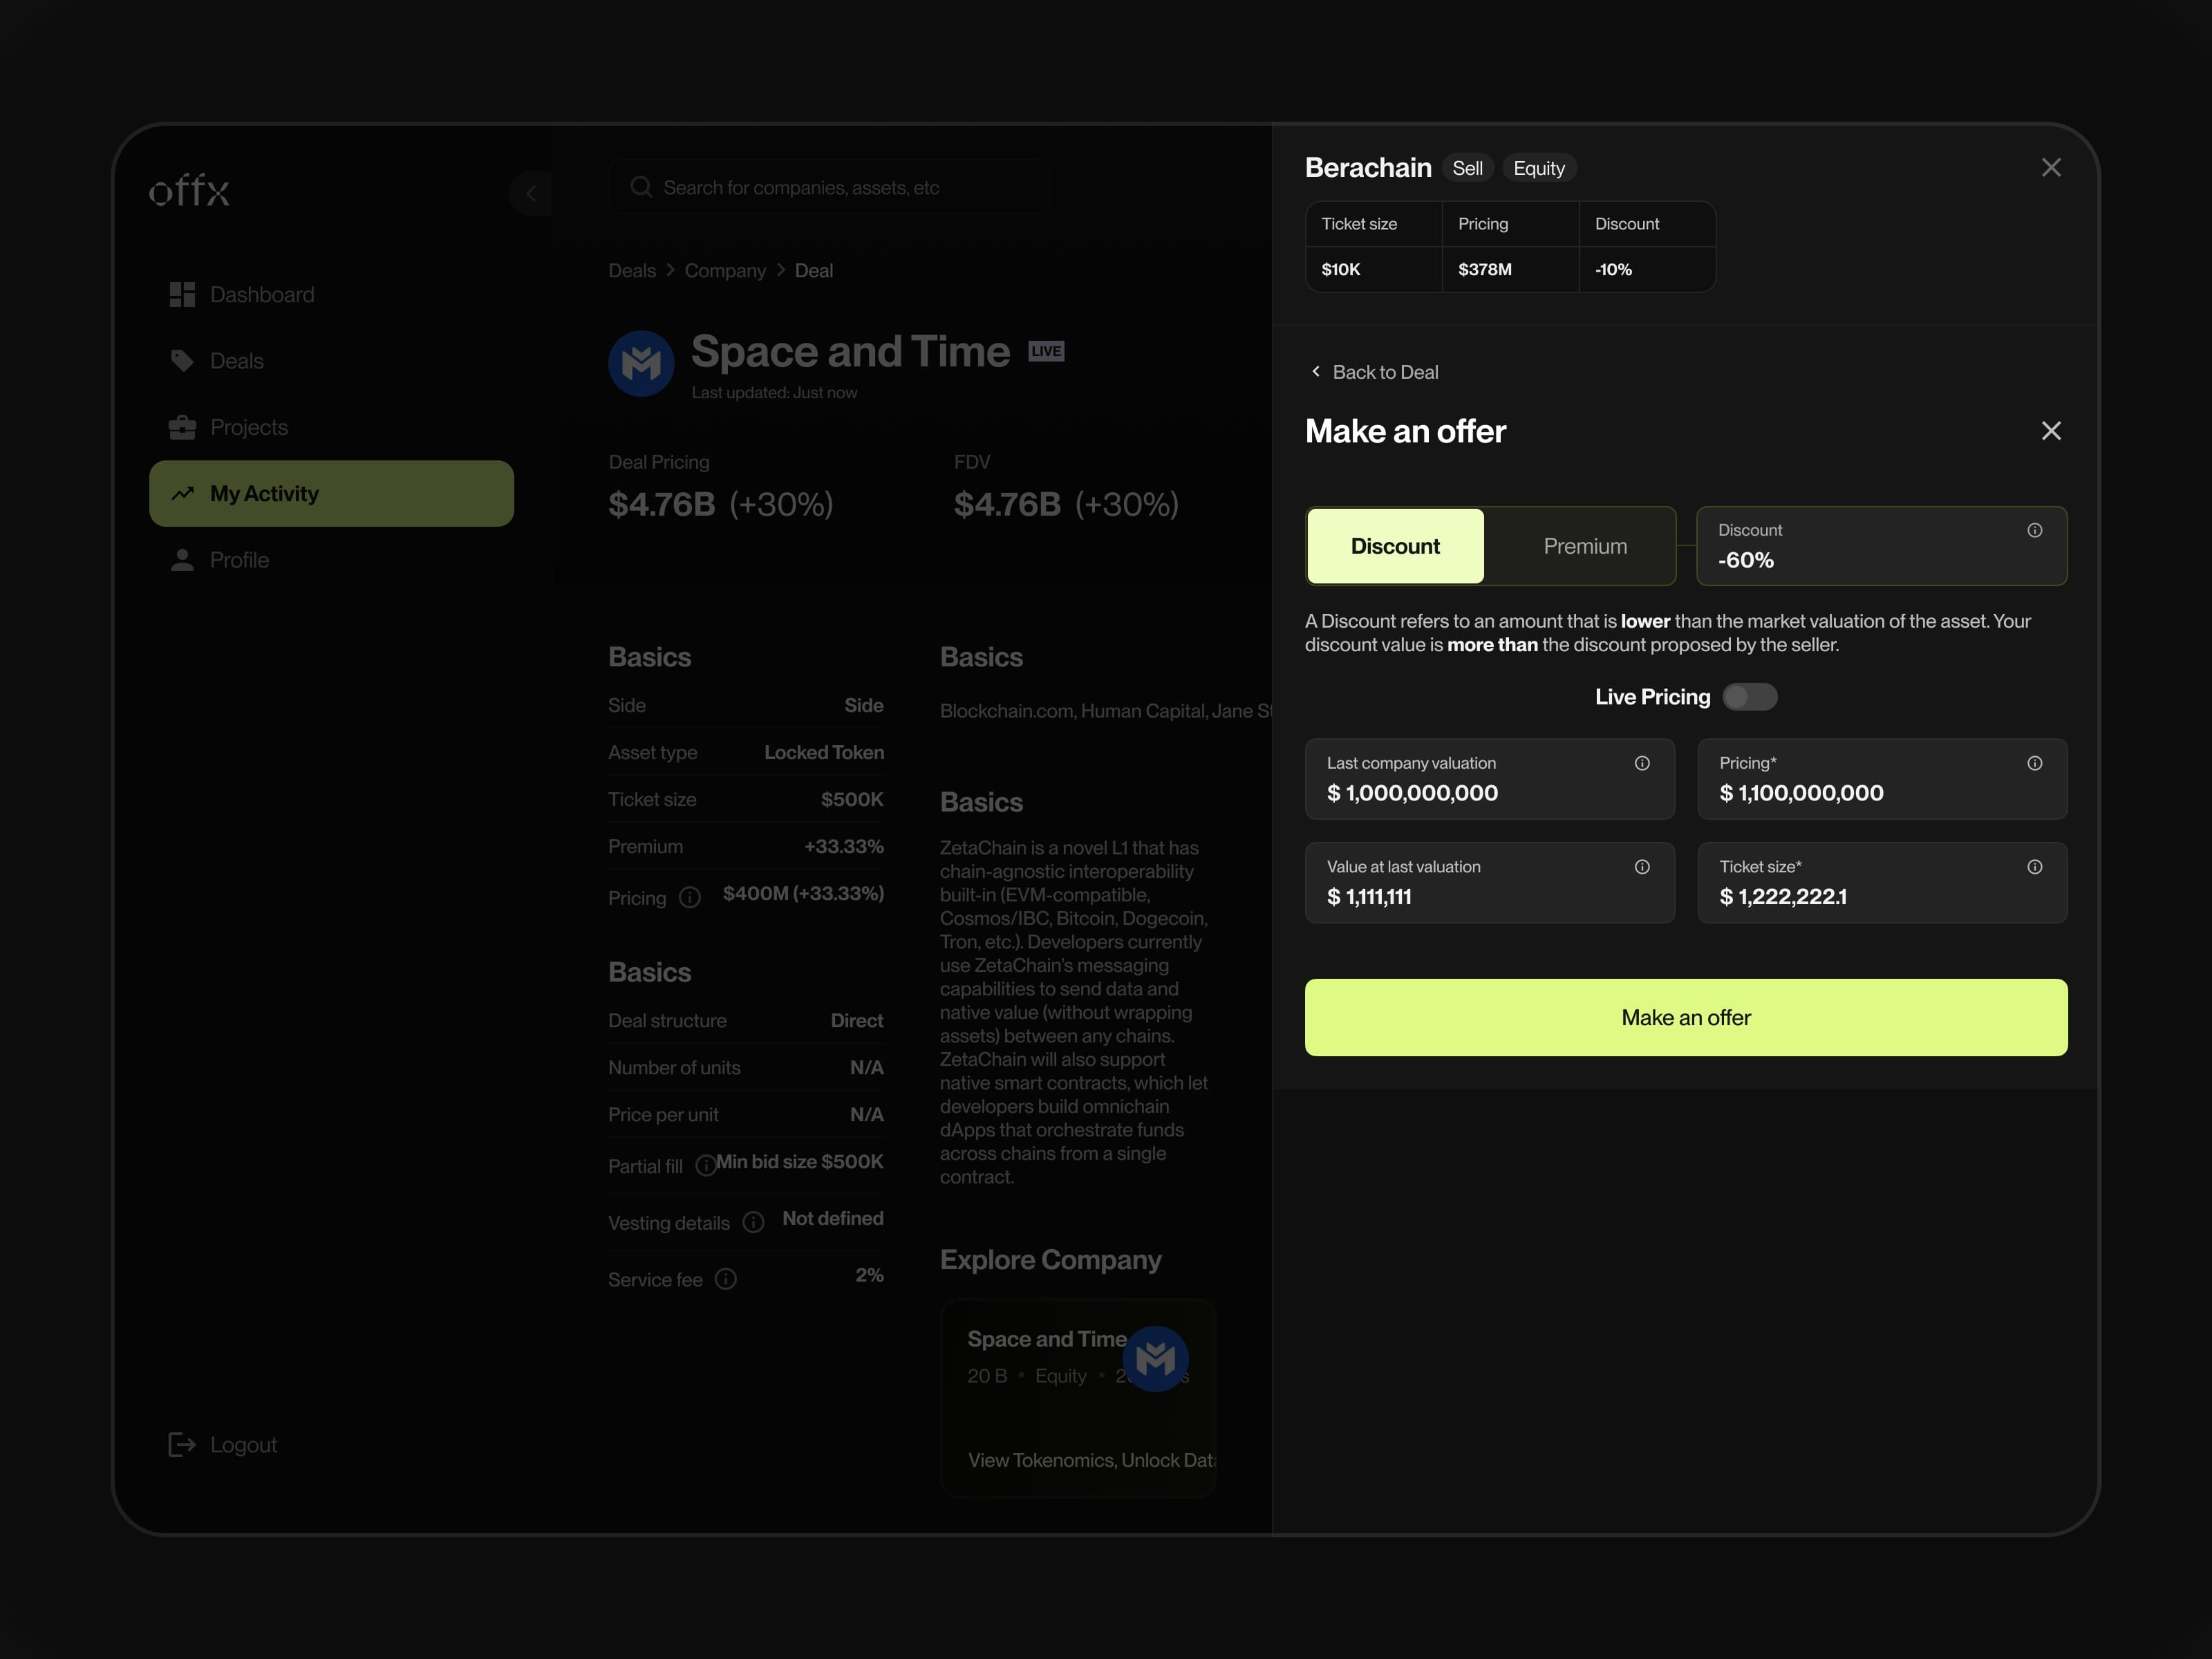2212x1659 pixels.
Task: Open Profile in the sidebar
Action: point(331,560)
